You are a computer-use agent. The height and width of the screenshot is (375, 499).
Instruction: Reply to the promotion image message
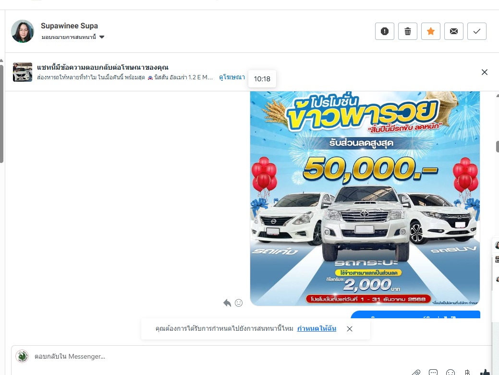coord(227,303)
